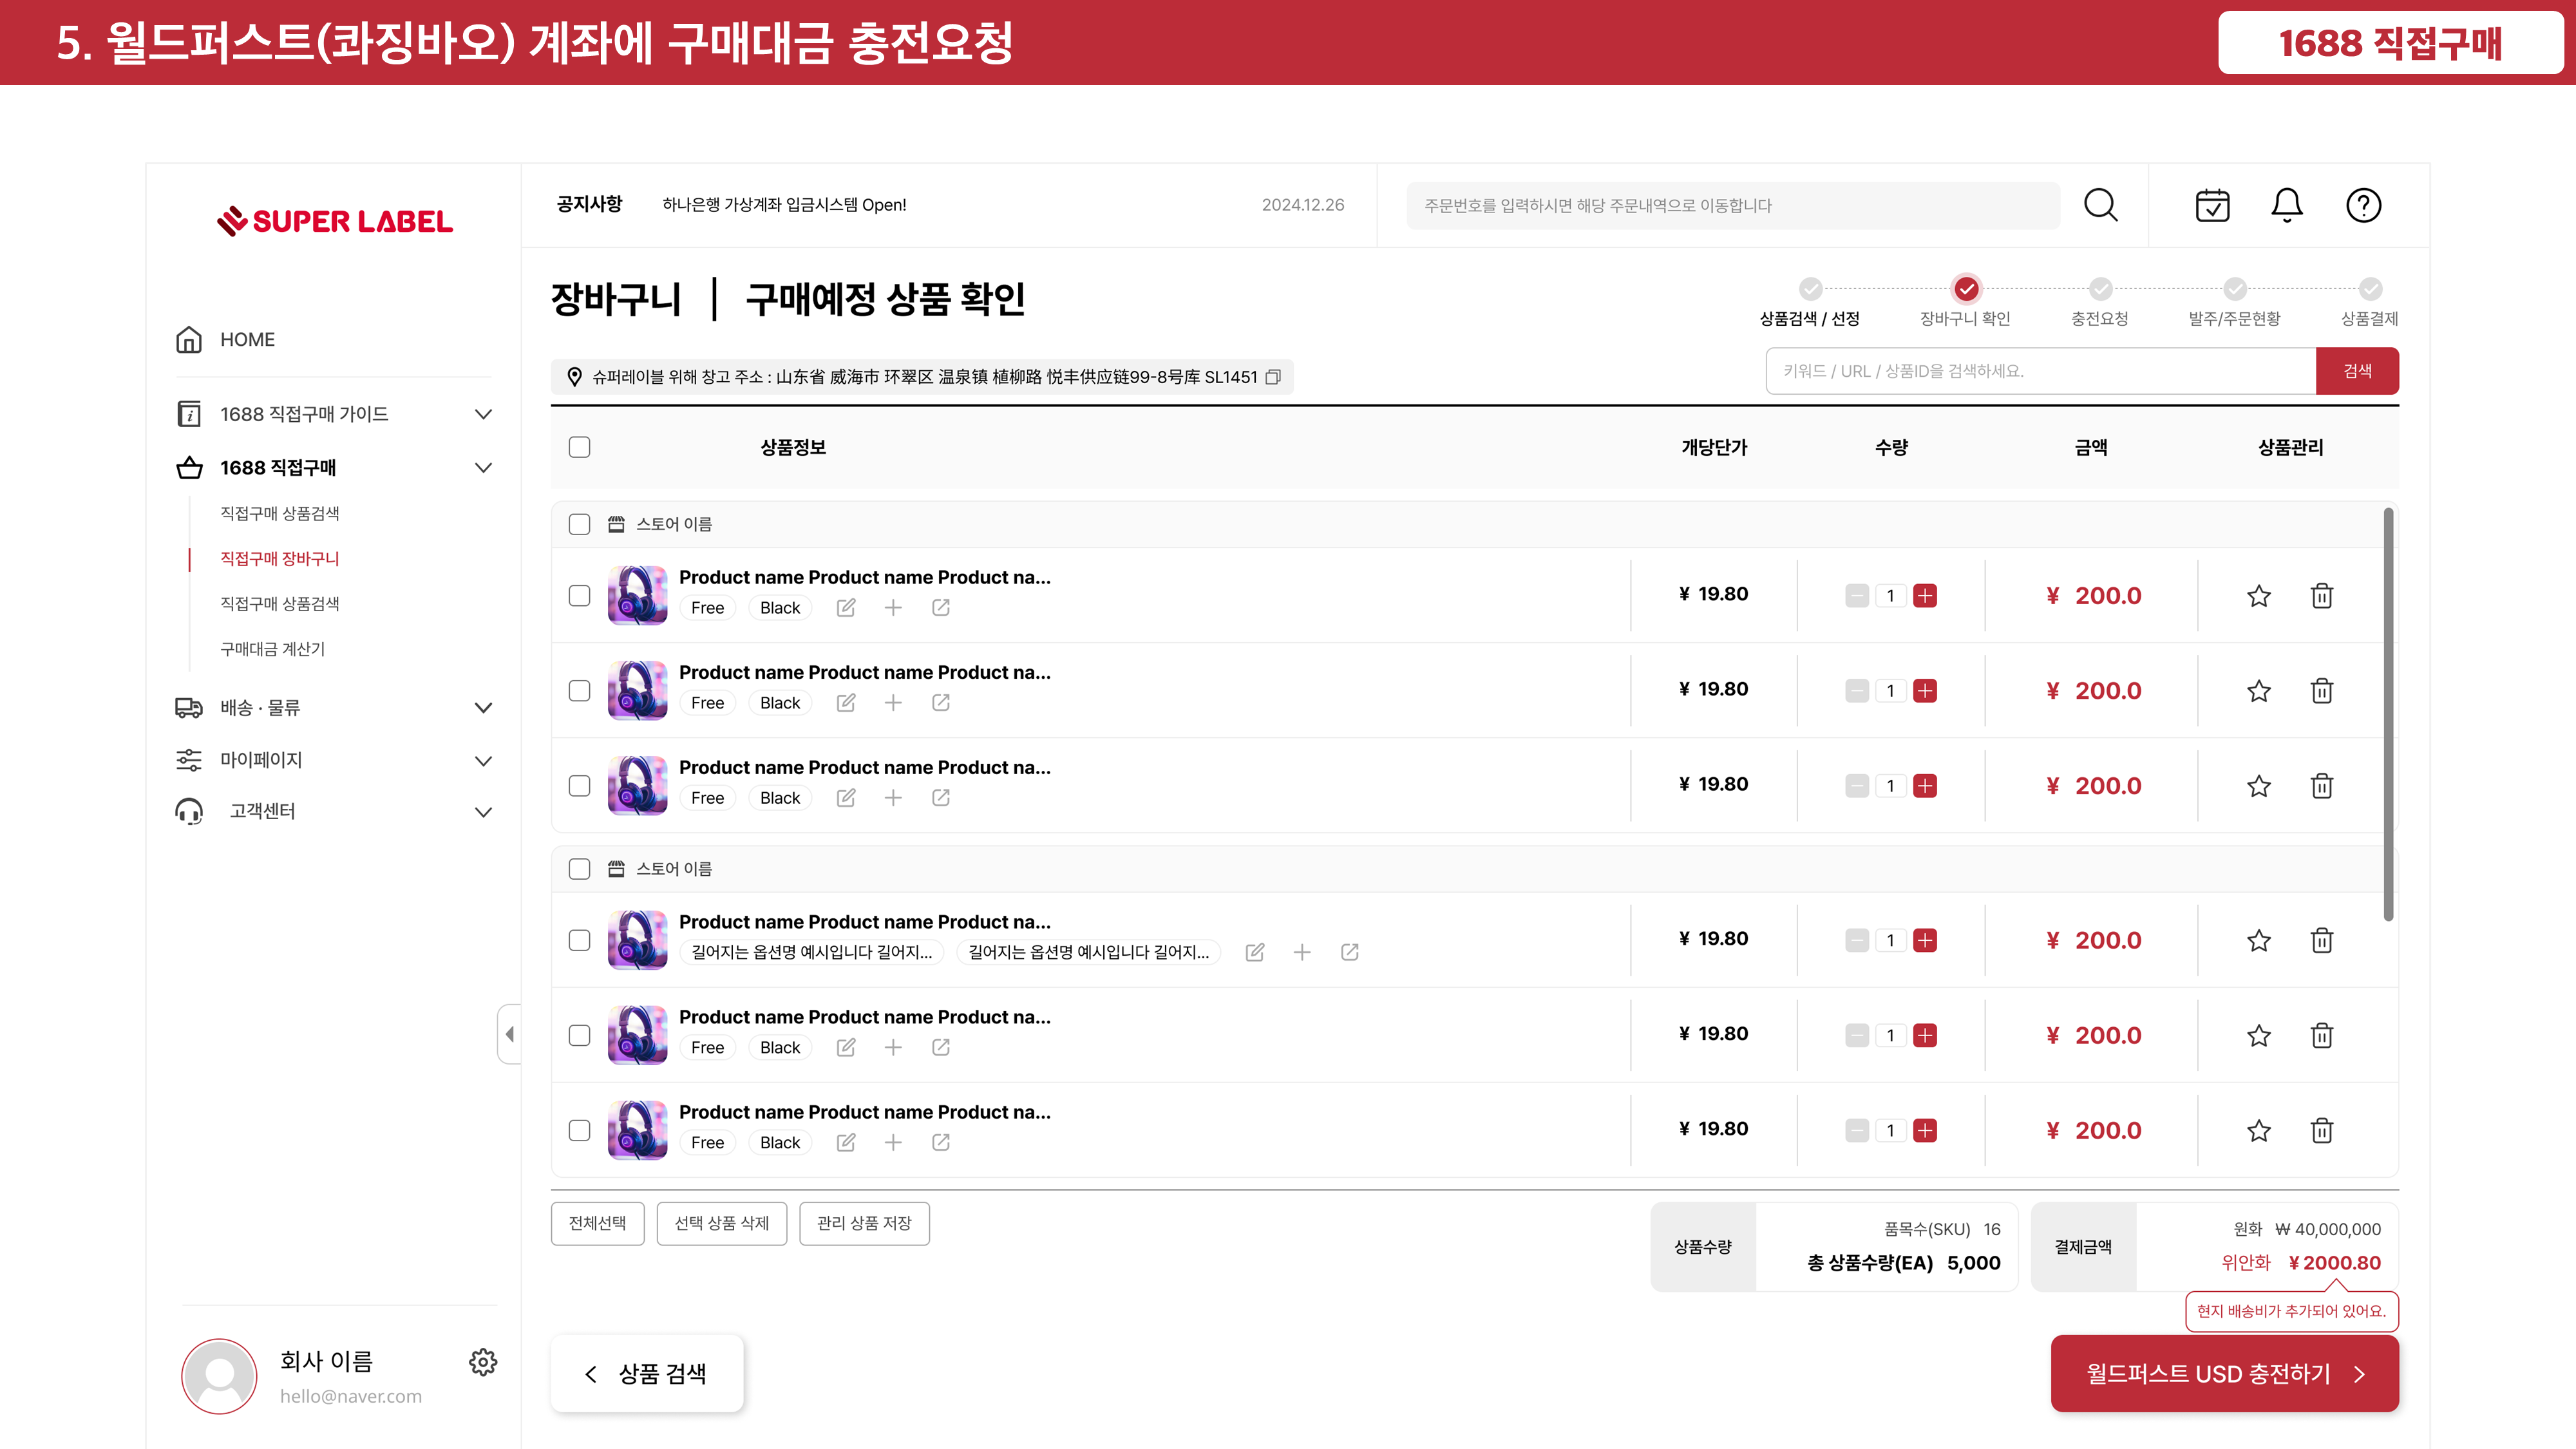The height and width of the screenshot is (1449, 2576).
Task: Click 월드퍼스트 USD 충전하기 button
Action: point(2224,1373)
